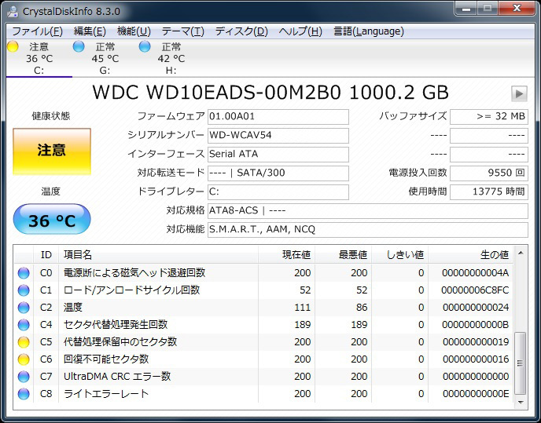Click the しきい値 column header

(399, 255)
